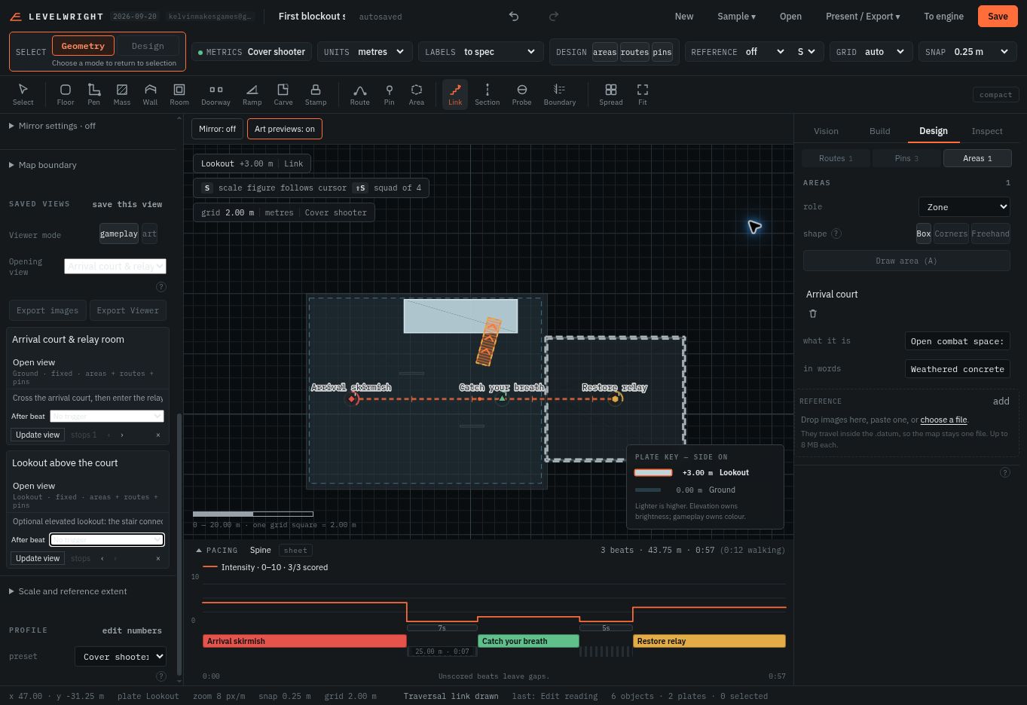The image size is (1027, 705).
Task: Toggle Art previews on
Action: coord(285,129)
